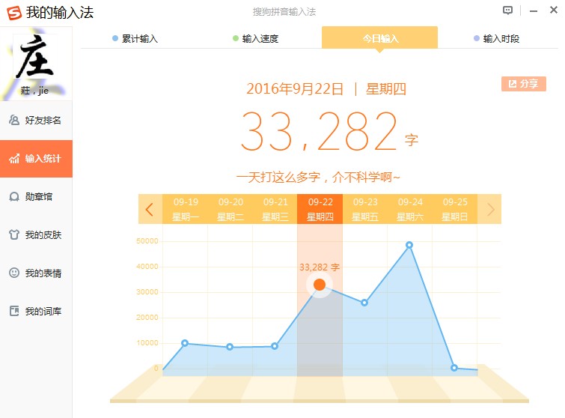The width and height of the screenshot is (565, 418).
Task: Click the 好友排名 people icon
Action: [x=14, y=120]
